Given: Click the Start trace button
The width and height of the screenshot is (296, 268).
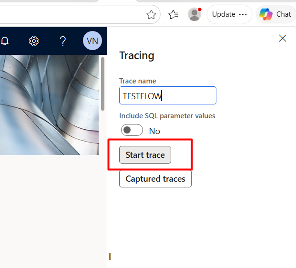Looking at the screenshot, I should click(x=145, y=155).
